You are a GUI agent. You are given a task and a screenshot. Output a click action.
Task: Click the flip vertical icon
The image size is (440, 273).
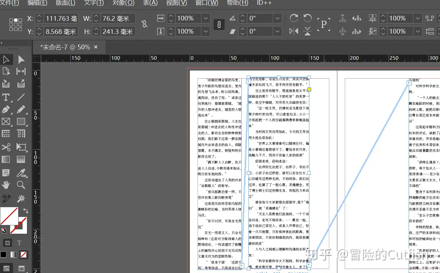click(307, 31)
